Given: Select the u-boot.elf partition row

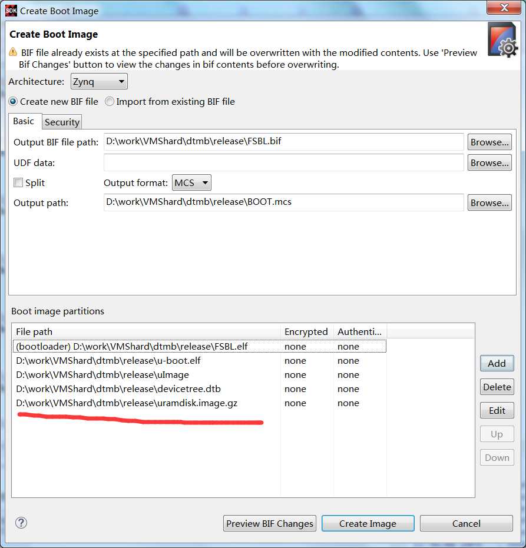Looking at the screenshot, I should click(x=199, y=361).
